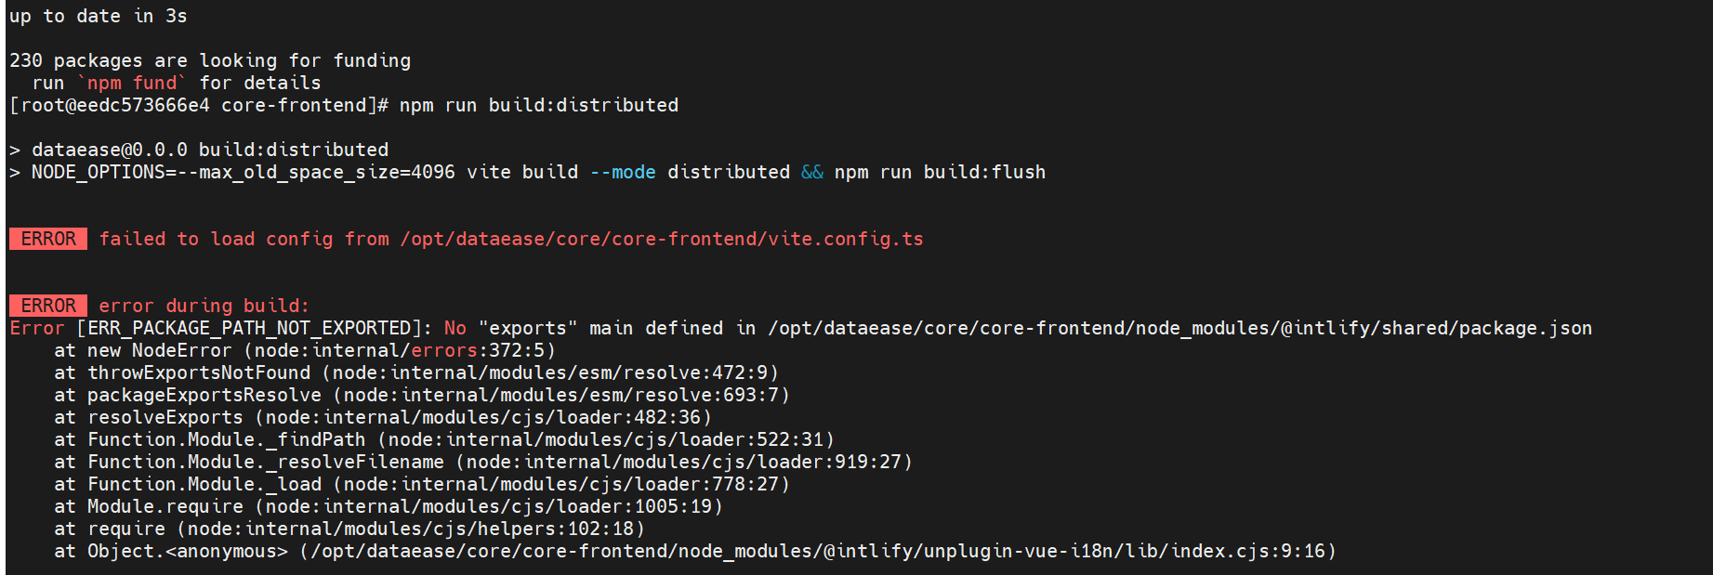Click the 'packageExportsResolve' stack trace line
The image size is (1713, 575).
coord(422,395)
